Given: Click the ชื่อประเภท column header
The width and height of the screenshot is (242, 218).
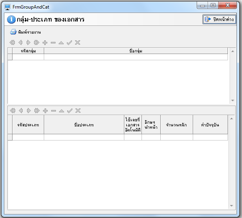Looking at the screenshot, I should tap(84, 124).
